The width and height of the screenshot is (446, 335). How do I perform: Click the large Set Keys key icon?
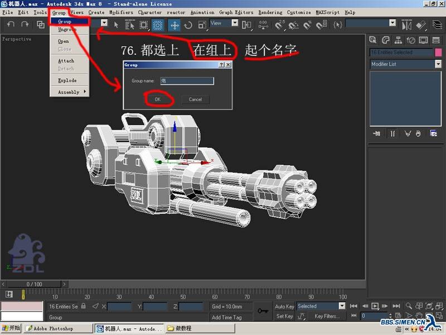tap(263, 311)
